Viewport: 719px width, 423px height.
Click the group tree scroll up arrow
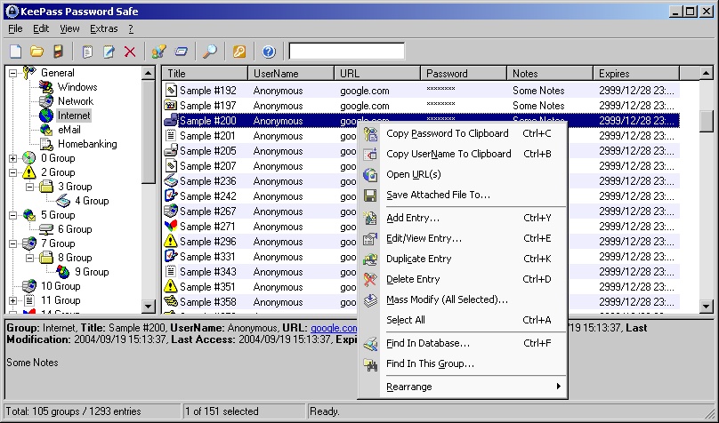click(x=149, y=73)
